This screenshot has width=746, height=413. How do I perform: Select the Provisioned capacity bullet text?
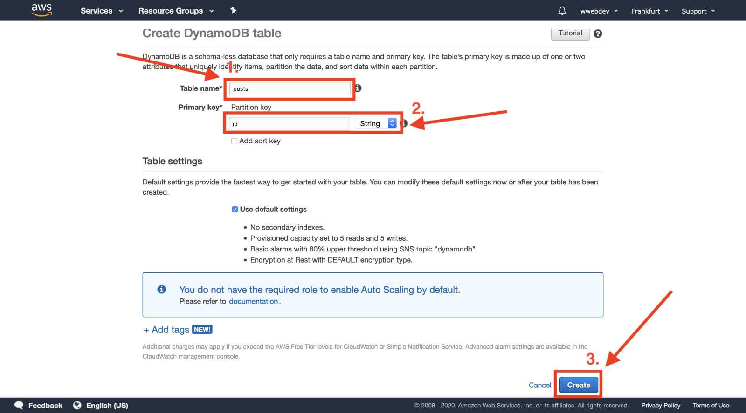pyautogui.click(x=329, y=238)
